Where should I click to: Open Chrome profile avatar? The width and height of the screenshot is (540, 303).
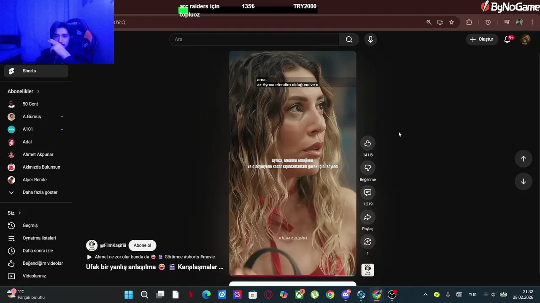pos(520,22)
